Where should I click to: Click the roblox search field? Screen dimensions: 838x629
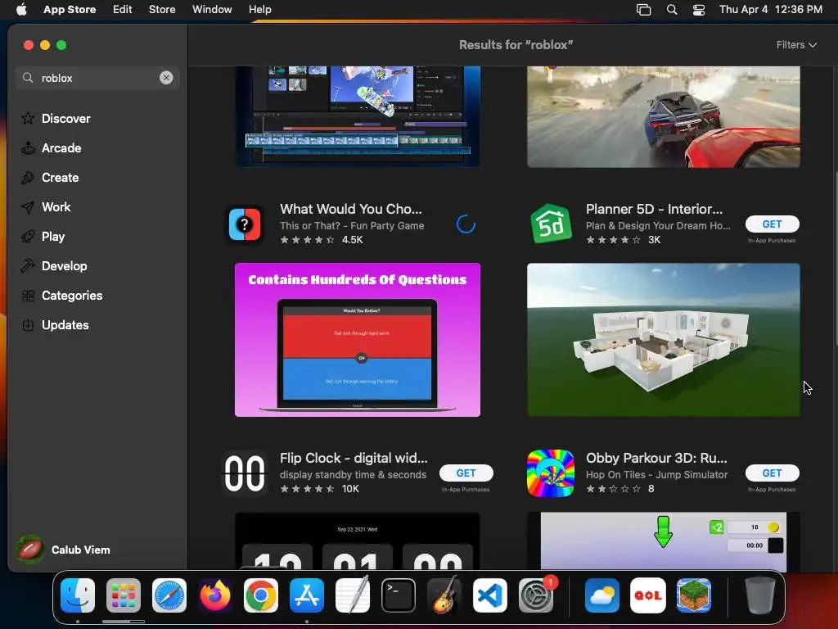[97, 78]
